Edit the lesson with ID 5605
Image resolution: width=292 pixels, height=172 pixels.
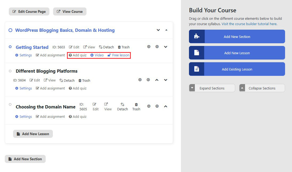[x=96, y=107]
